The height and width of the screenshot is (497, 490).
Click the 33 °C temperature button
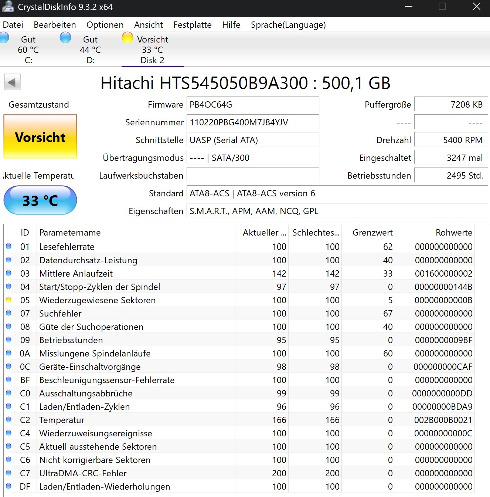click(40, 200)
